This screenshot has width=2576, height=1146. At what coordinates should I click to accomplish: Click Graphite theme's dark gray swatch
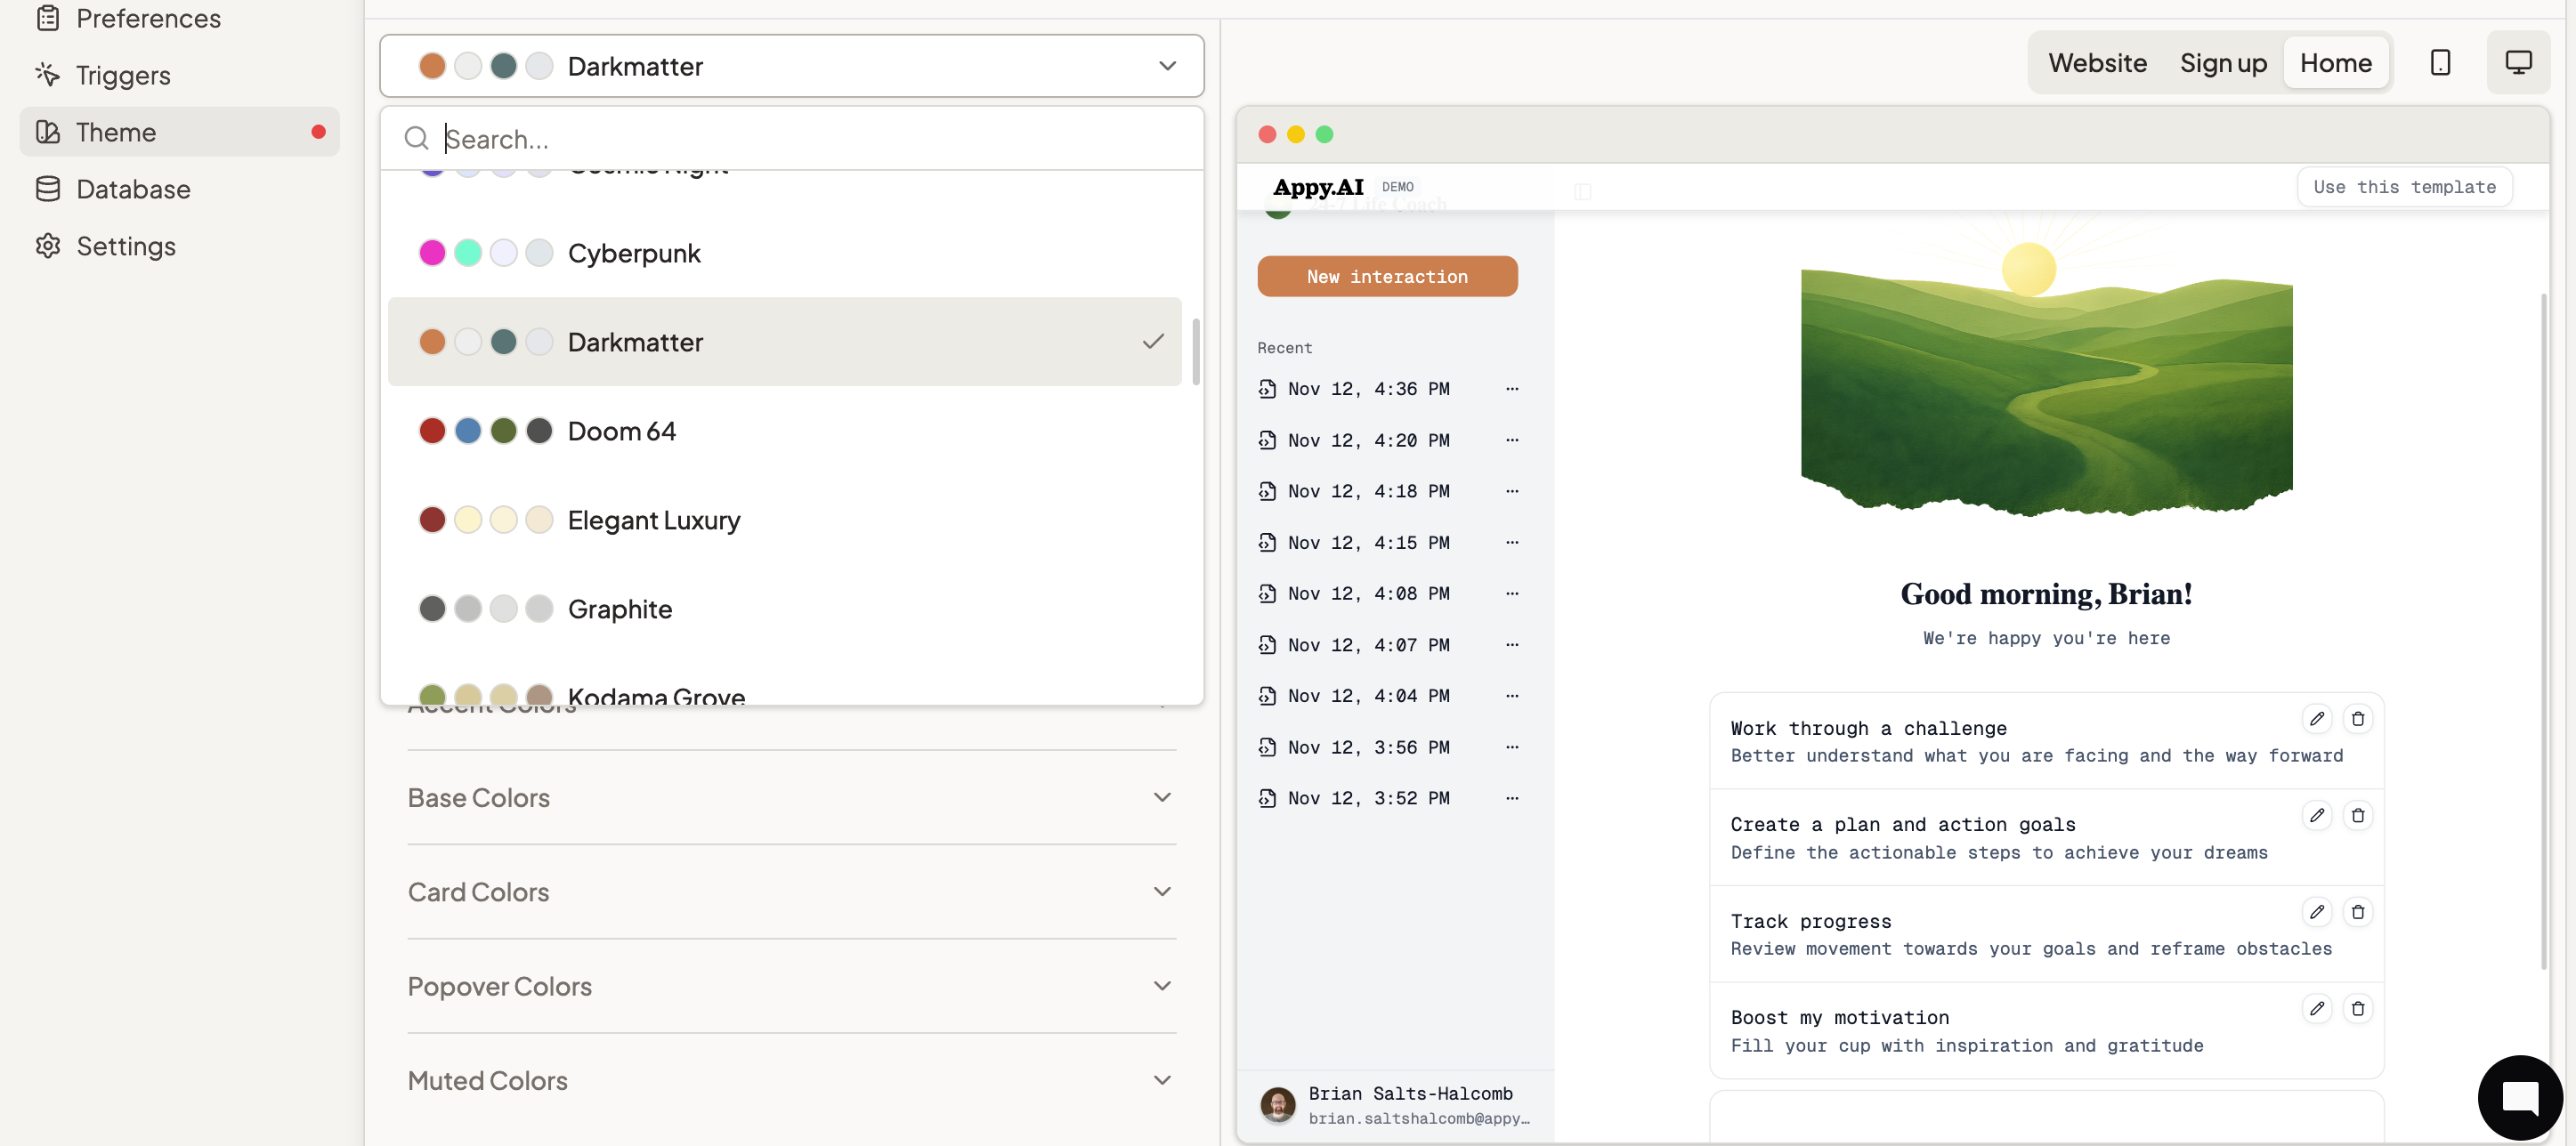(x=432, y=609)
